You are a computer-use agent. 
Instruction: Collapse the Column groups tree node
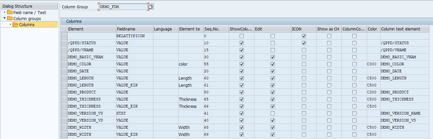click(4, 18)
